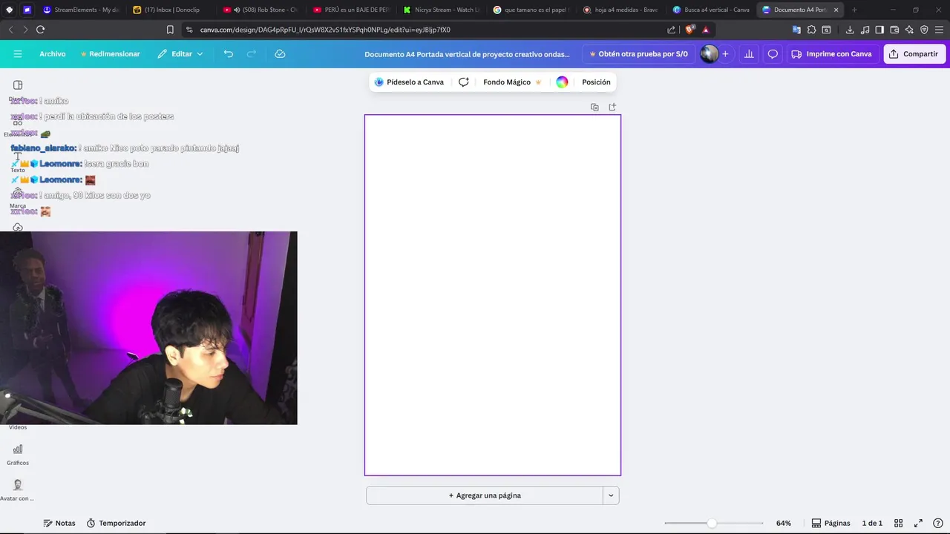
Task: Open Canva hamburger main menu
Action: tap(18, 54)
